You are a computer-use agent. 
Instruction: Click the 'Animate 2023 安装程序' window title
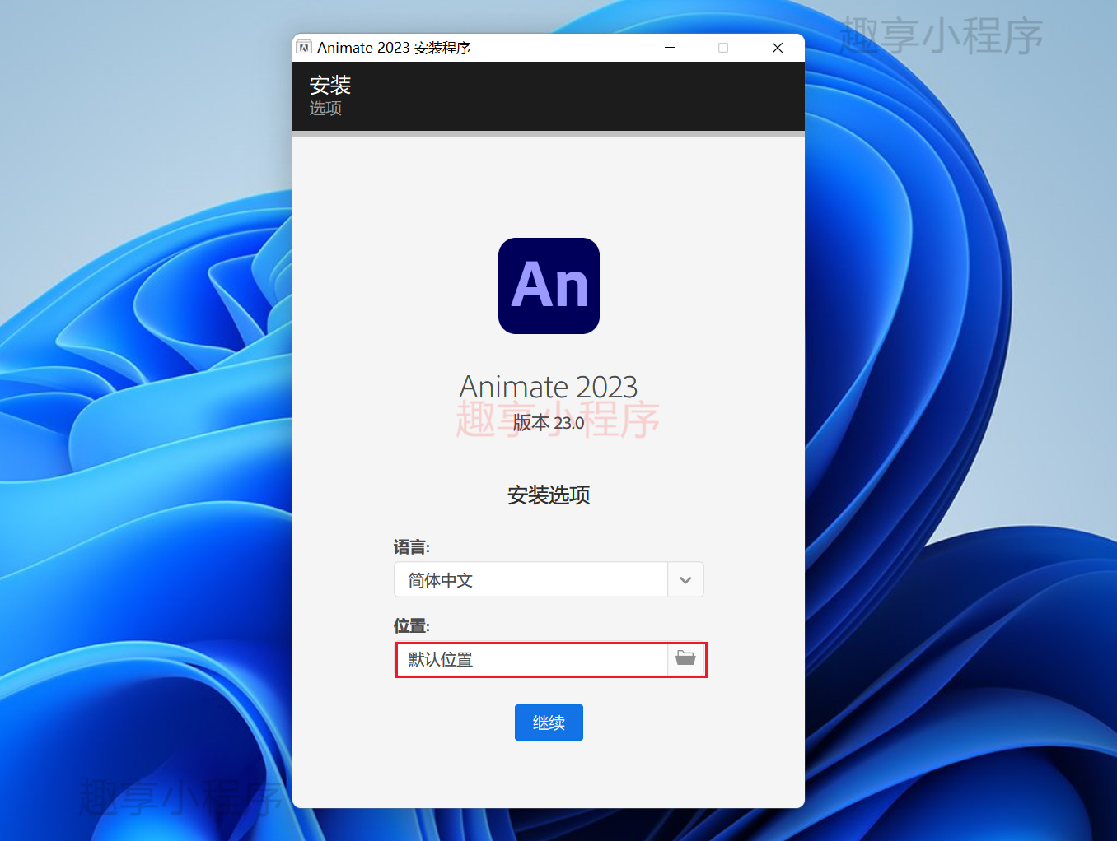pos(394,48)
